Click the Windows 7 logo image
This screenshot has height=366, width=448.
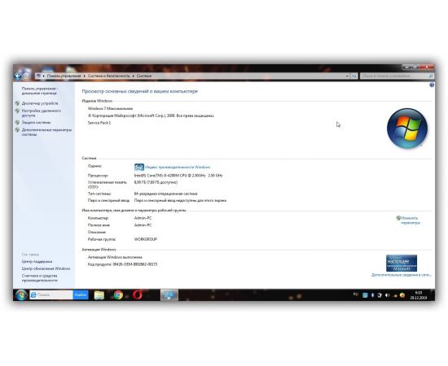tap(407, 128)
